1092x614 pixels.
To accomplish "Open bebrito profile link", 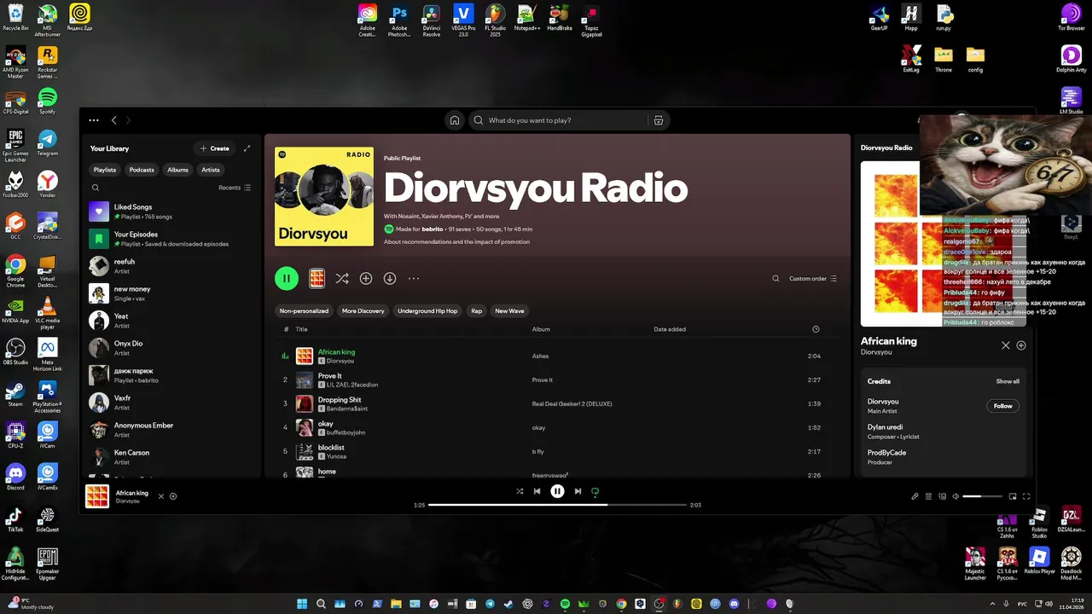I will tap(433, 229).
